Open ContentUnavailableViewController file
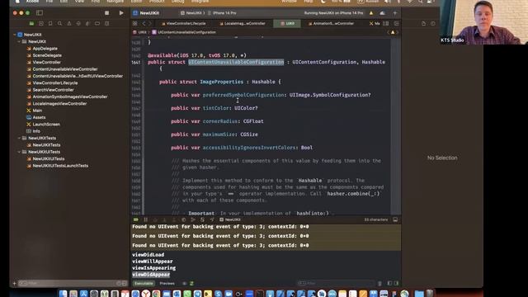The height and width of the screenshot is (297, 528). pos(63,69)
